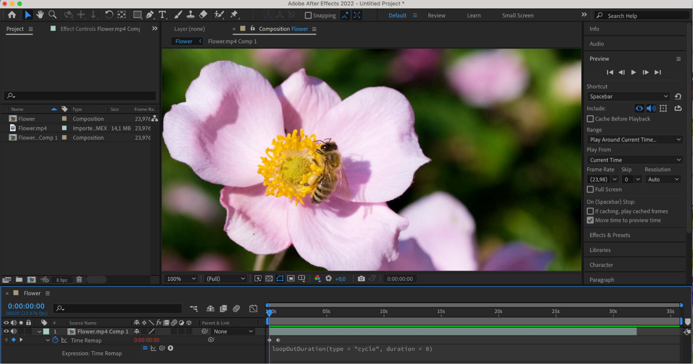
Task: Click the snapshot camera icon
Action: (361, 279)
